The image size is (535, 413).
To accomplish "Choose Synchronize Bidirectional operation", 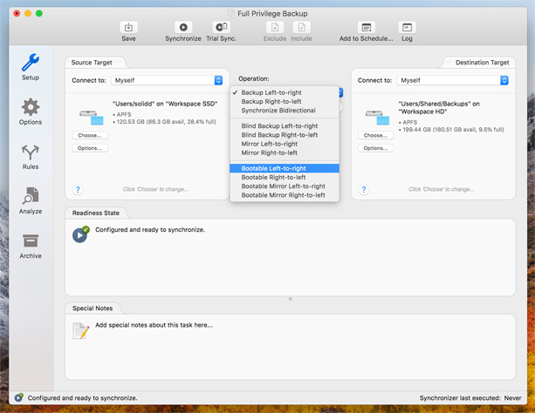I will 285,111.
